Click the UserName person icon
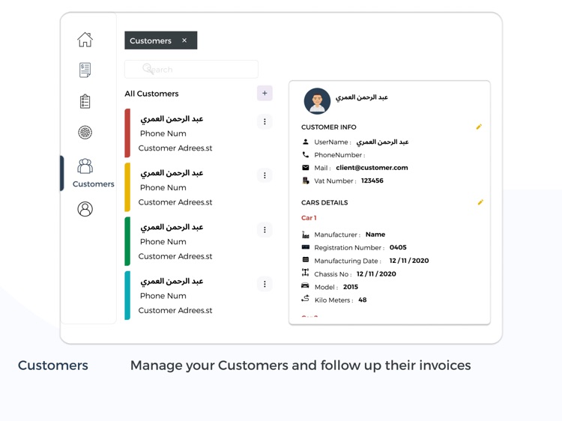The width and height of the screenshot is (562, 421). (306, 142)
